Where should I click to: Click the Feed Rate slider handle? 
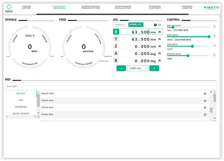(x=192, y=46)
